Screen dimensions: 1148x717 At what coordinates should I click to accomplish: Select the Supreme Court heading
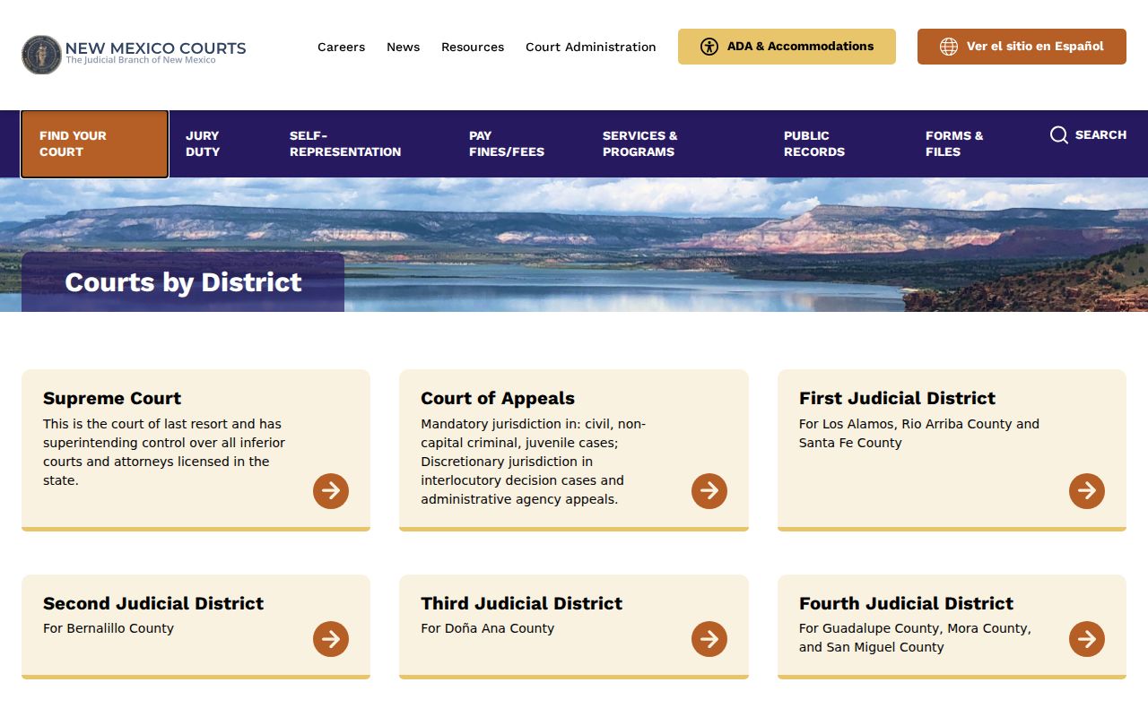(x=112, y=399)
